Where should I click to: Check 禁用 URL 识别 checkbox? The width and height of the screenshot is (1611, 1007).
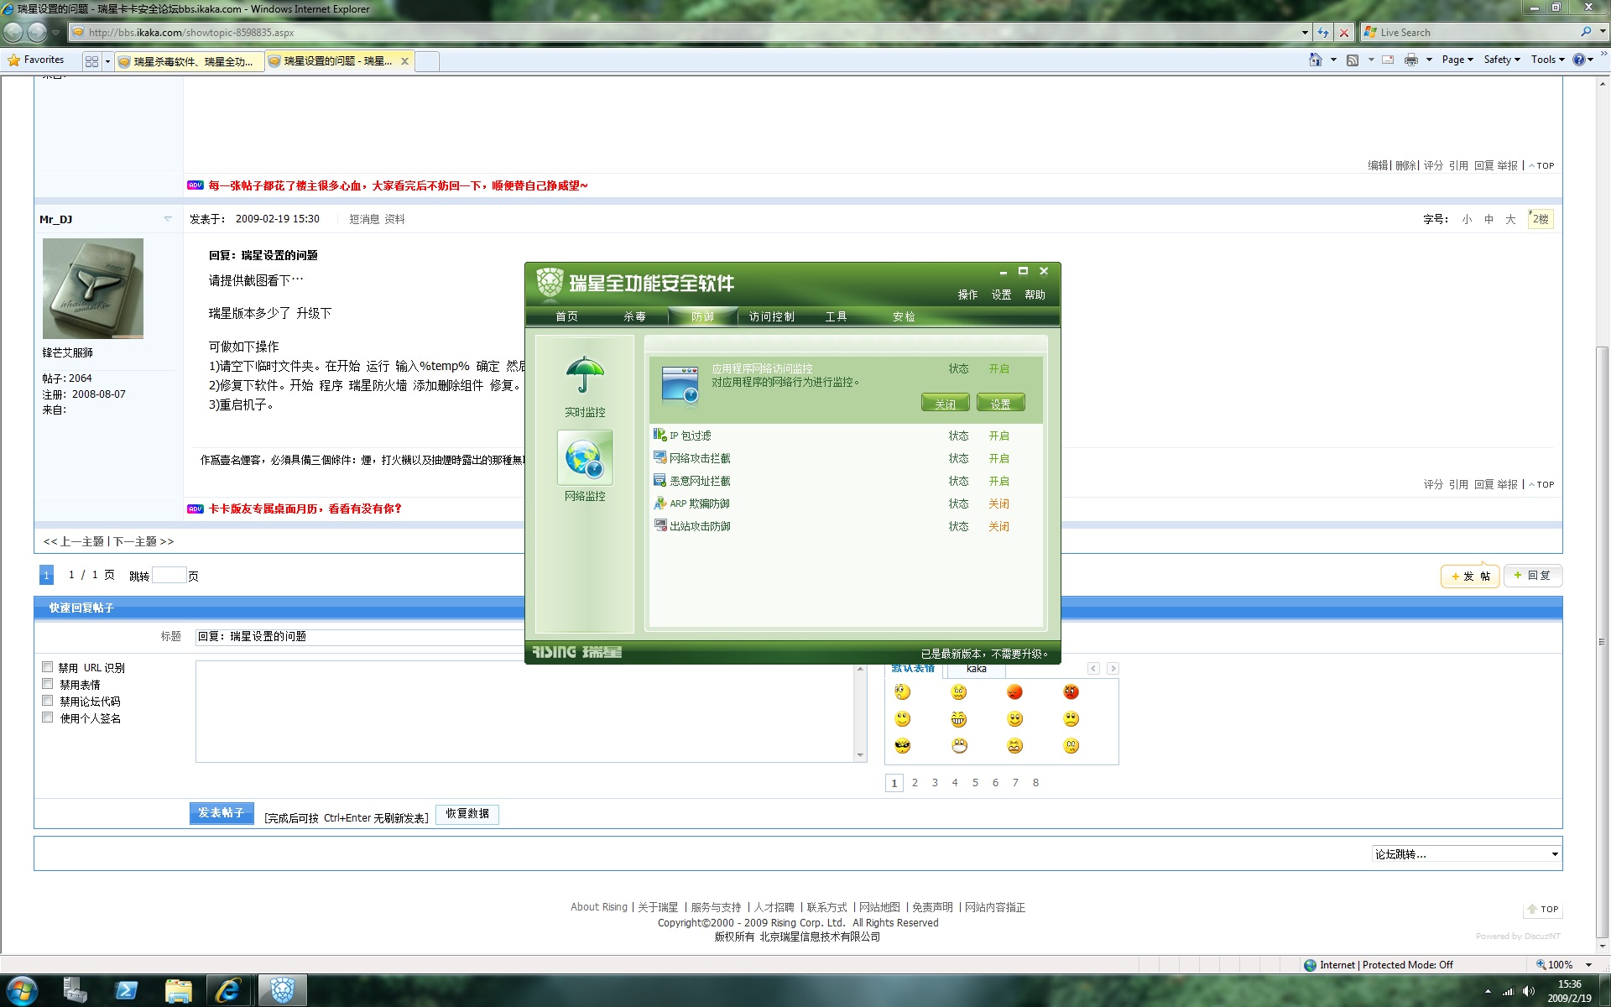[48, 667]
